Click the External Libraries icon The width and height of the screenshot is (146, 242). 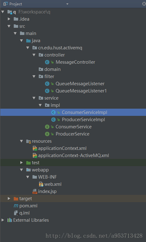tap(10, 220)
